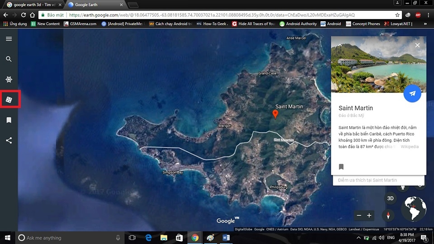Bookmark this page with the star icon
This screenshot has width=434, height=244.
point(397,15)
